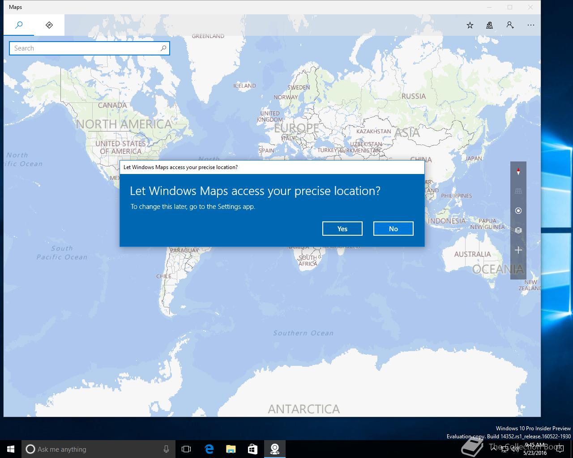Click the RUSSIA map label
This screenshot has width=573, height=458.
pos(414,96)
